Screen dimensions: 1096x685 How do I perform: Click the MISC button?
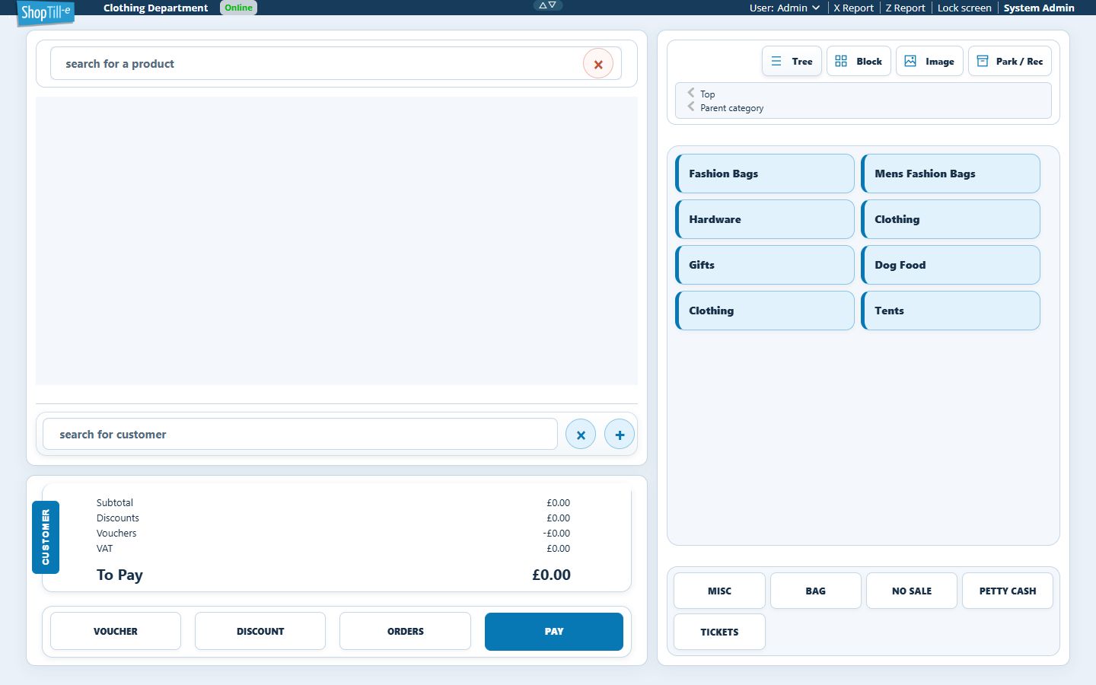point(719,591)
